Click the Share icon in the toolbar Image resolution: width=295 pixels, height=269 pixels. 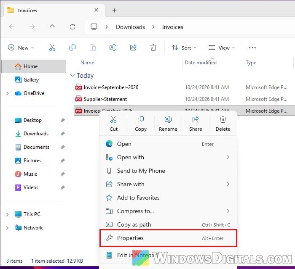coord(133,47)
